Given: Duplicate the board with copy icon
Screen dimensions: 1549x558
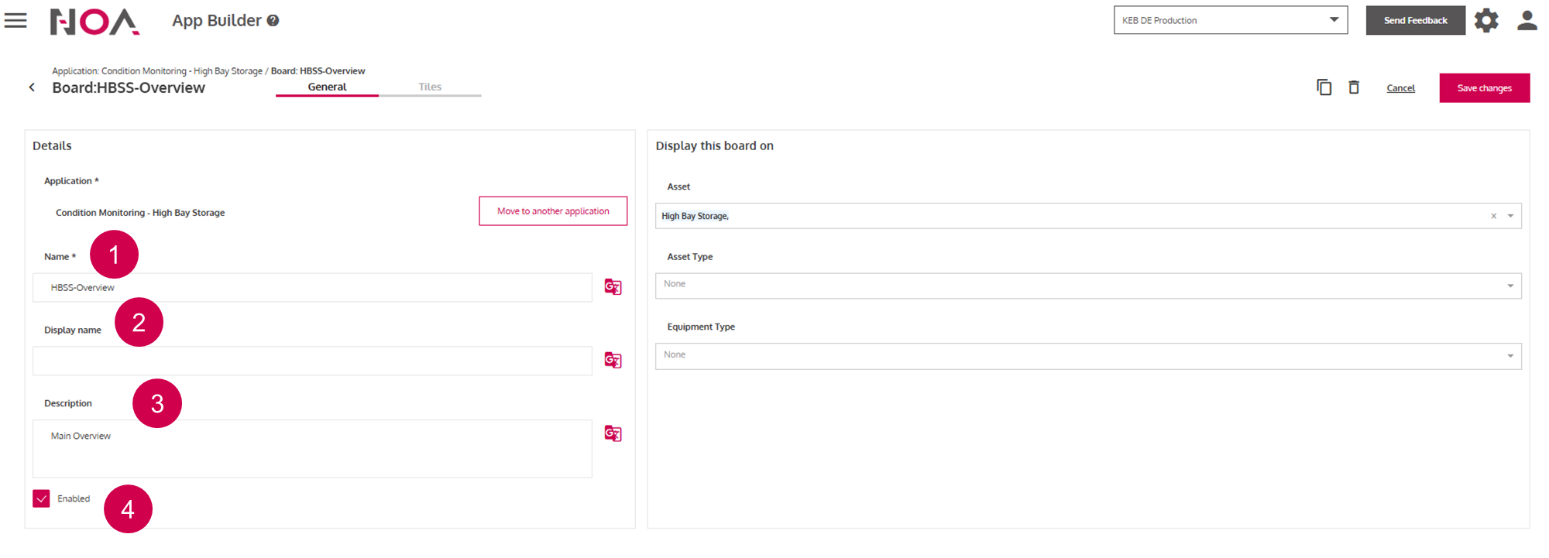Looking at the screenshot, I should coord(1324,87).
